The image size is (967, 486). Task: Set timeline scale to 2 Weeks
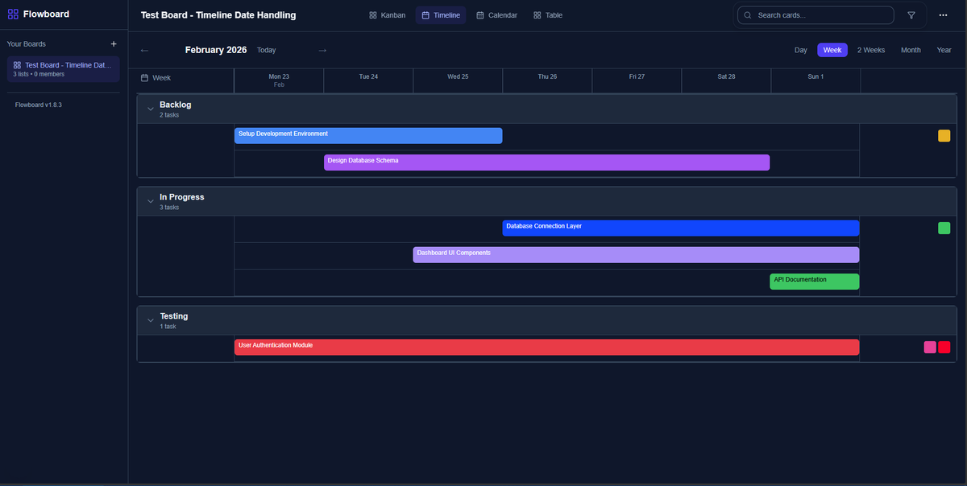click(x=870, y=50)
